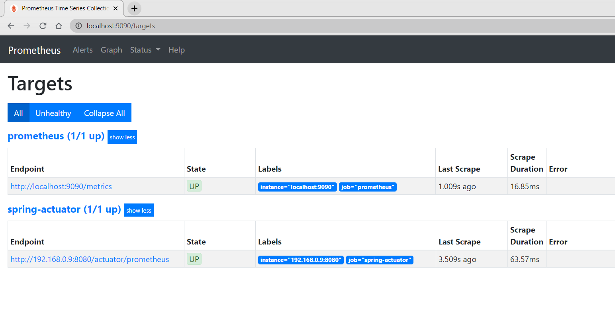The height and width of the screenshot is (309, 615).
Task: Click the Collapse All button
Action: [x=104, y=113]
